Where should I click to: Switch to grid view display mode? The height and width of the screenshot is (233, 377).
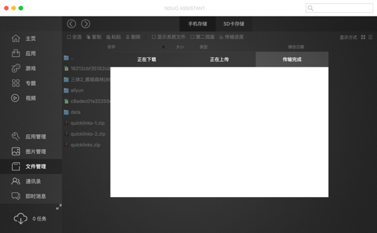tap(363, 37)
